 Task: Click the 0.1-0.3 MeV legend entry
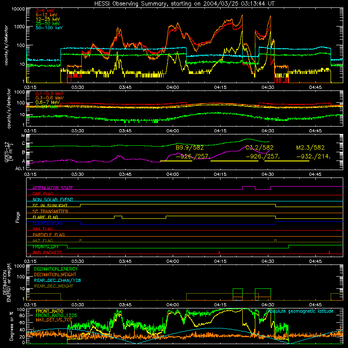point(50,94)
